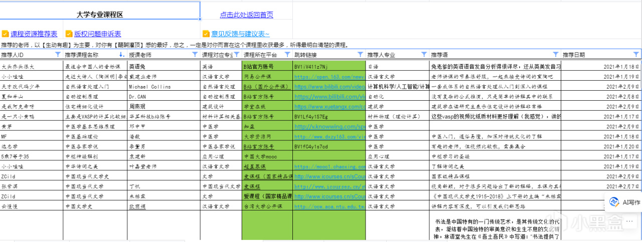Follow the ocw.aca.ntu.edu.tw course link
The image size is (642, 242).
tap(329, 206)
